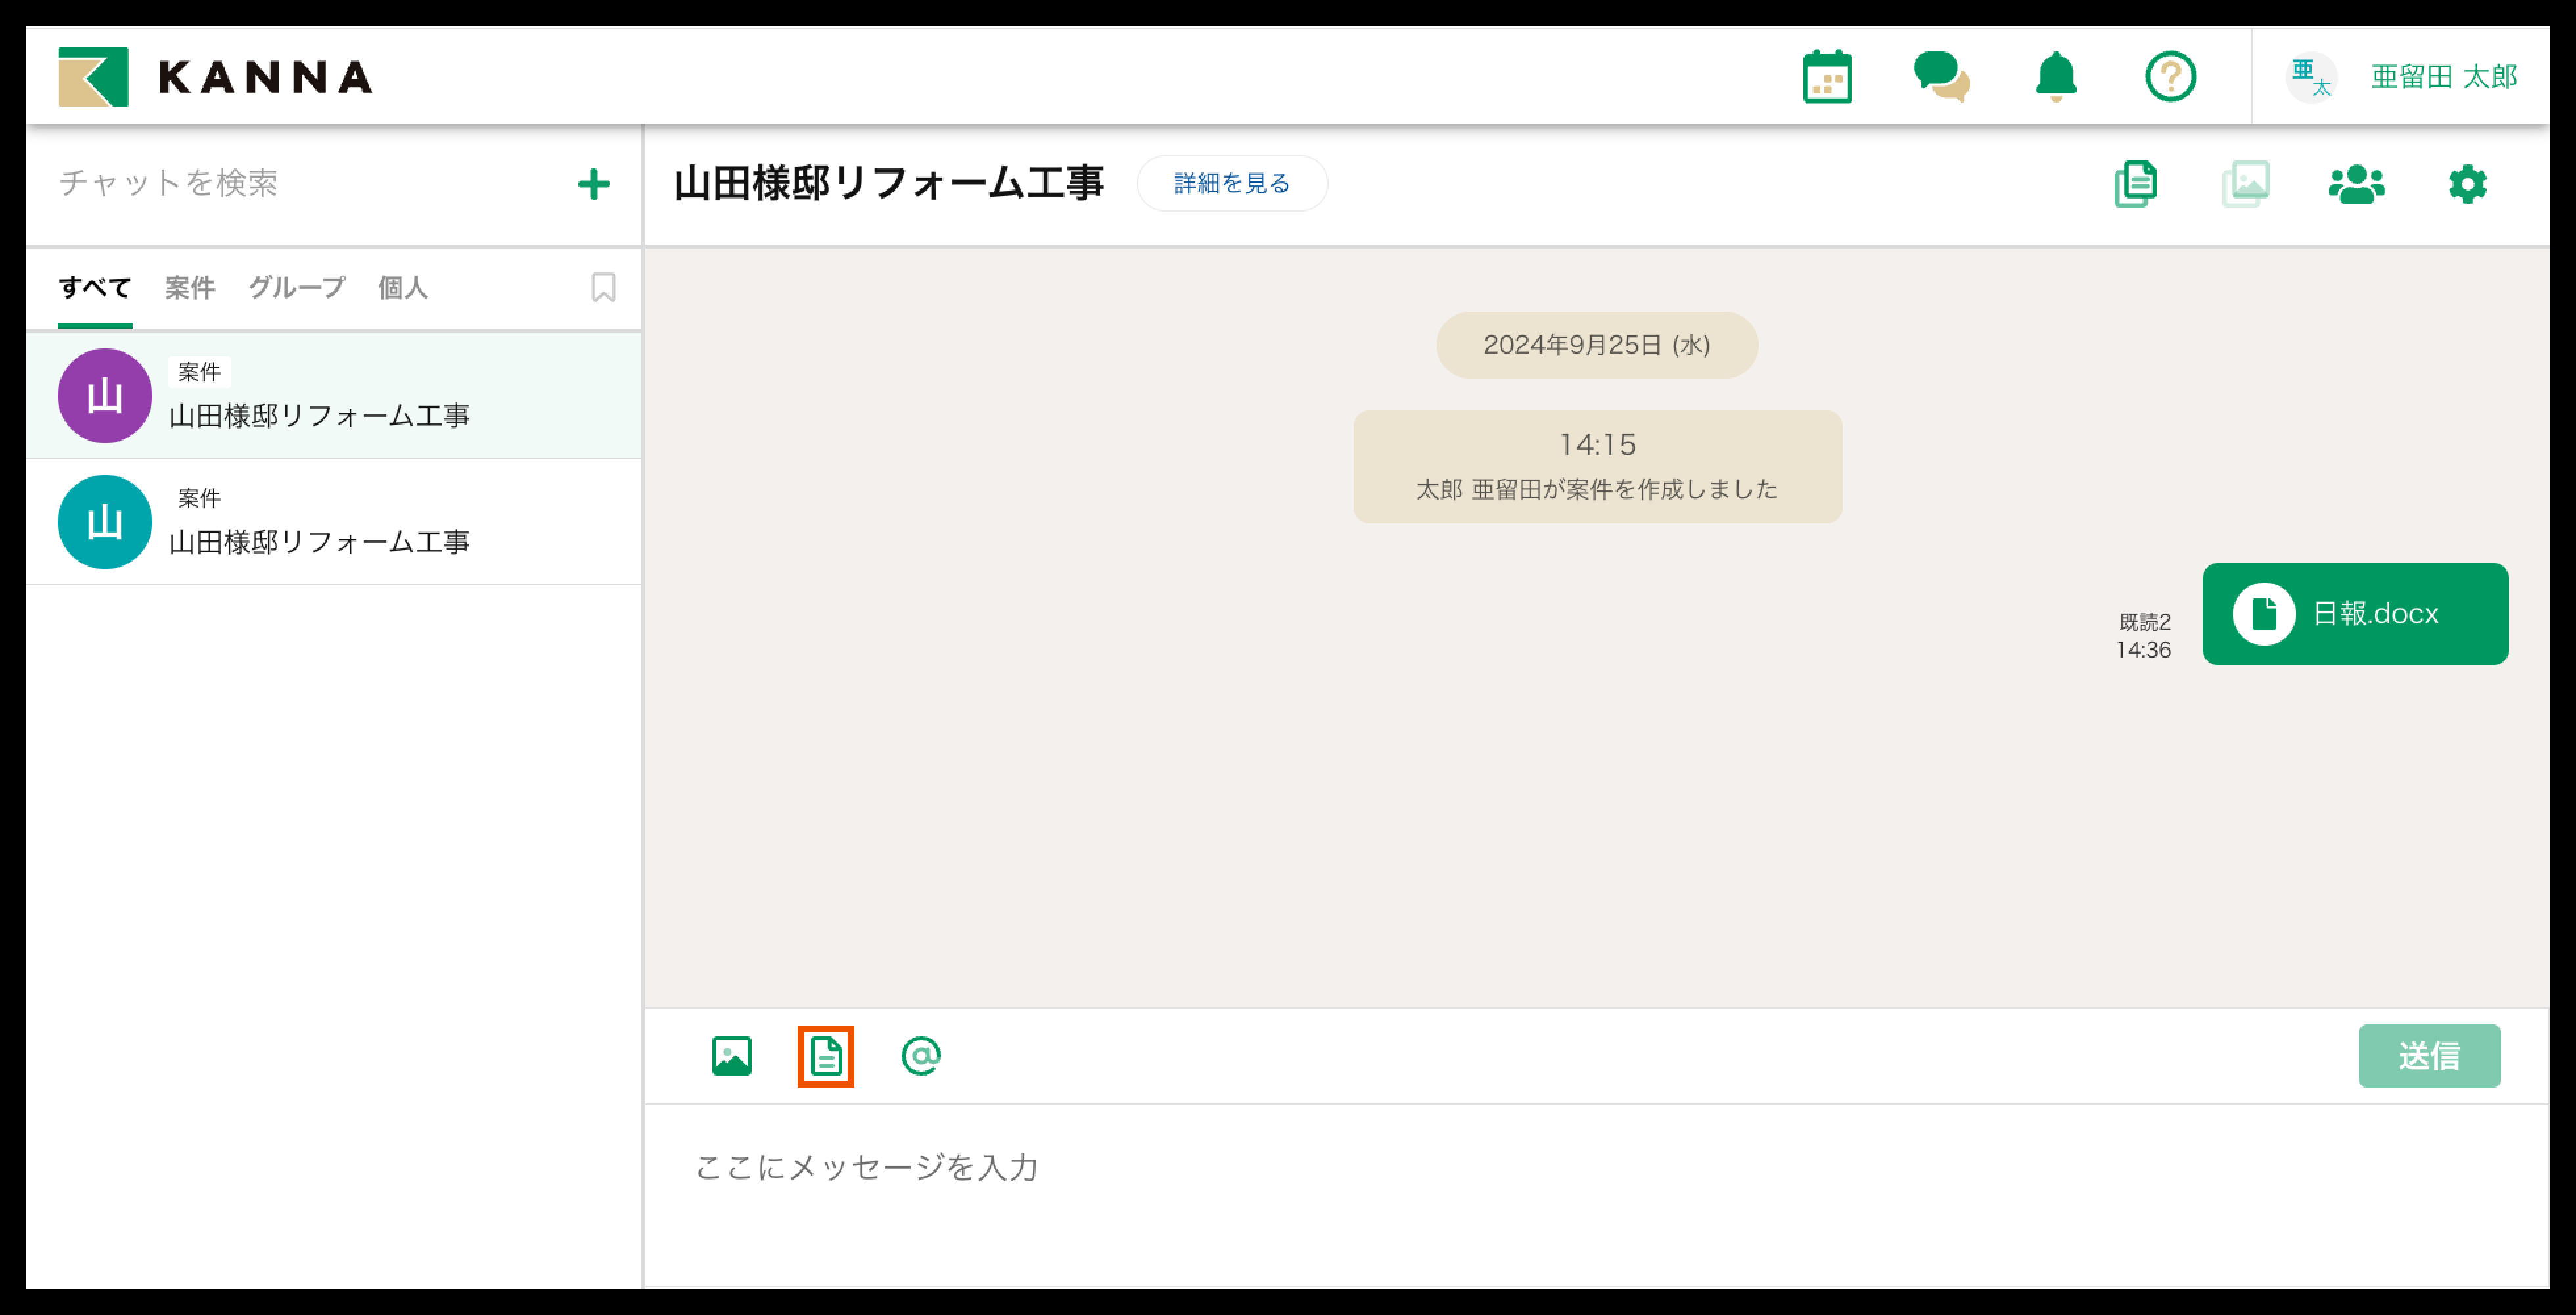Open the help question mark icon
This screenshot has height=1315, width=2576.
coord(2170,77)
